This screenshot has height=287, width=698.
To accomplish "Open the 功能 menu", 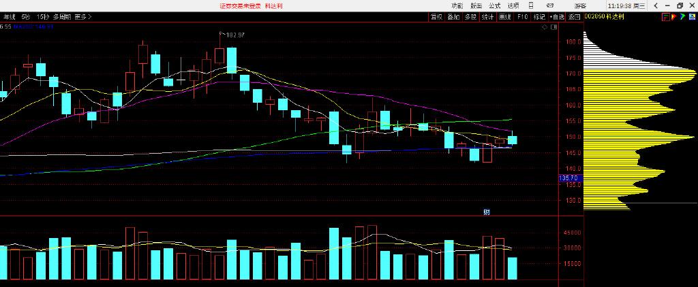I will click(x=457, y=5).
